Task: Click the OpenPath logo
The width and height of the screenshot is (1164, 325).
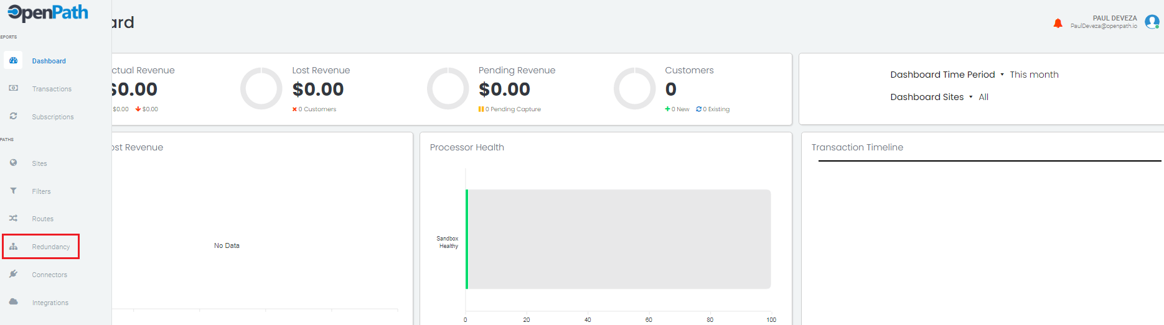Action: click(47, 13)
